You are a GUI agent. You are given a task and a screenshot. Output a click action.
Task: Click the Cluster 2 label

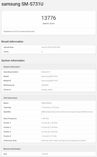pyautogui.click(x=7, y=127)
